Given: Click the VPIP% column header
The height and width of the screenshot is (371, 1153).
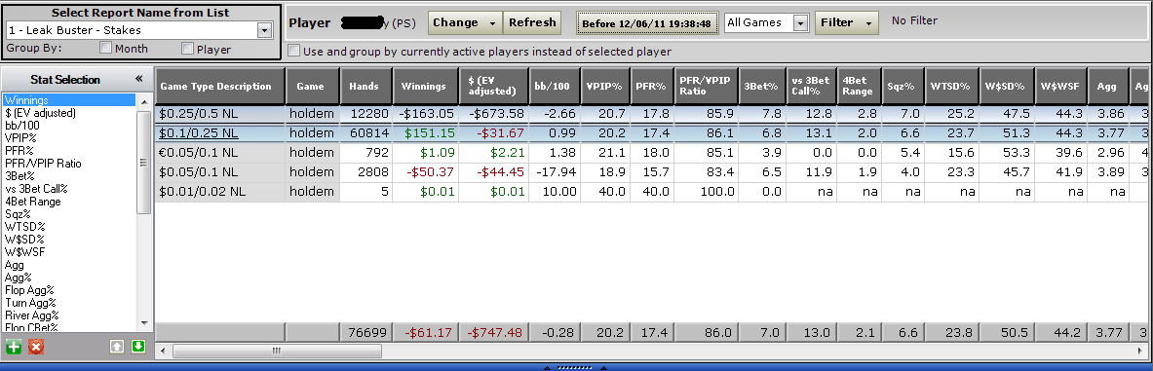Looking at the screenshot, I should click(605, 87).
